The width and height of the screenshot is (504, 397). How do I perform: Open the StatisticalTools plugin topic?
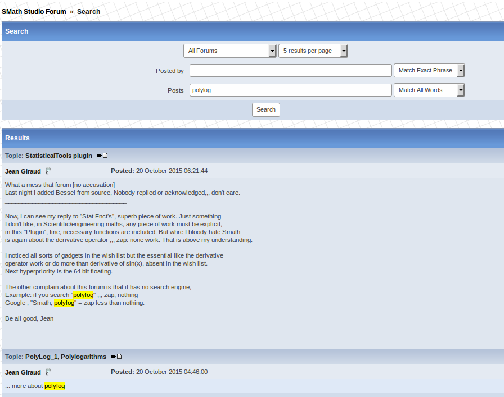point(58,156)
